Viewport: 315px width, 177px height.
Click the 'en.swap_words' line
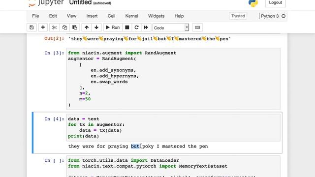point(109,82)
